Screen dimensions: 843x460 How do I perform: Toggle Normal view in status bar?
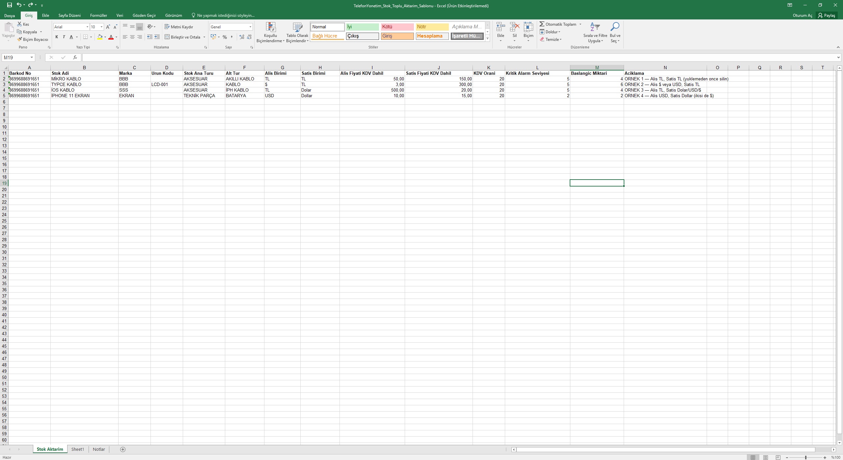click(753, 457)
